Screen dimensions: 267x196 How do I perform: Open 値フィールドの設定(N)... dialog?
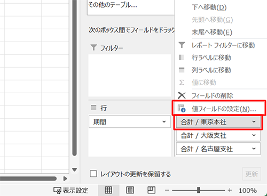pos(224,109)
